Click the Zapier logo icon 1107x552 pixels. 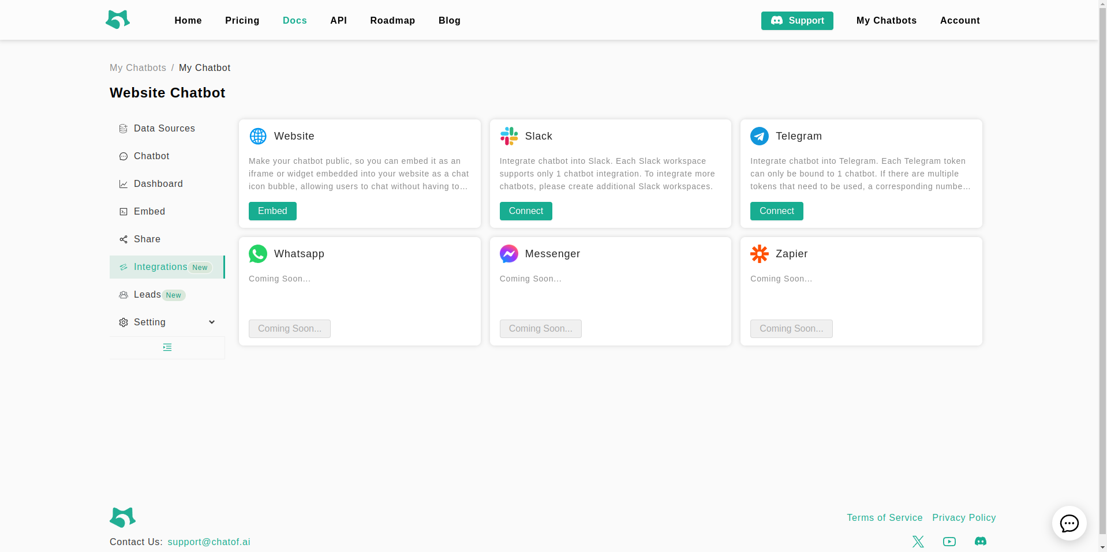point(760,254)
